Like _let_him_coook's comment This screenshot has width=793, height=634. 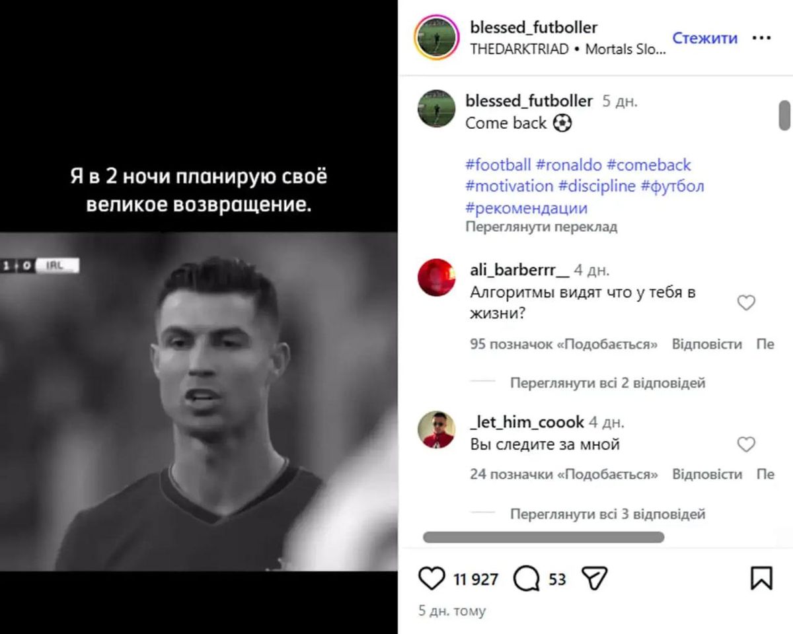click(746, 444)
